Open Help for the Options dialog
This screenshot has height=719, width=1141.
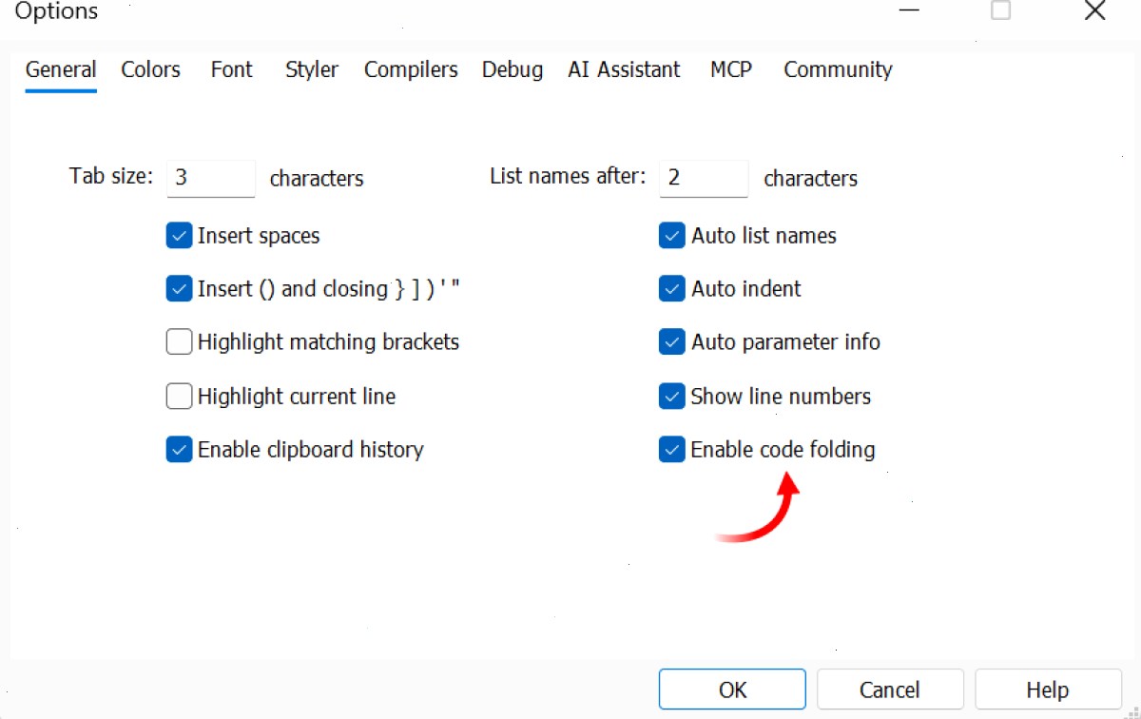click(1048, 690)
